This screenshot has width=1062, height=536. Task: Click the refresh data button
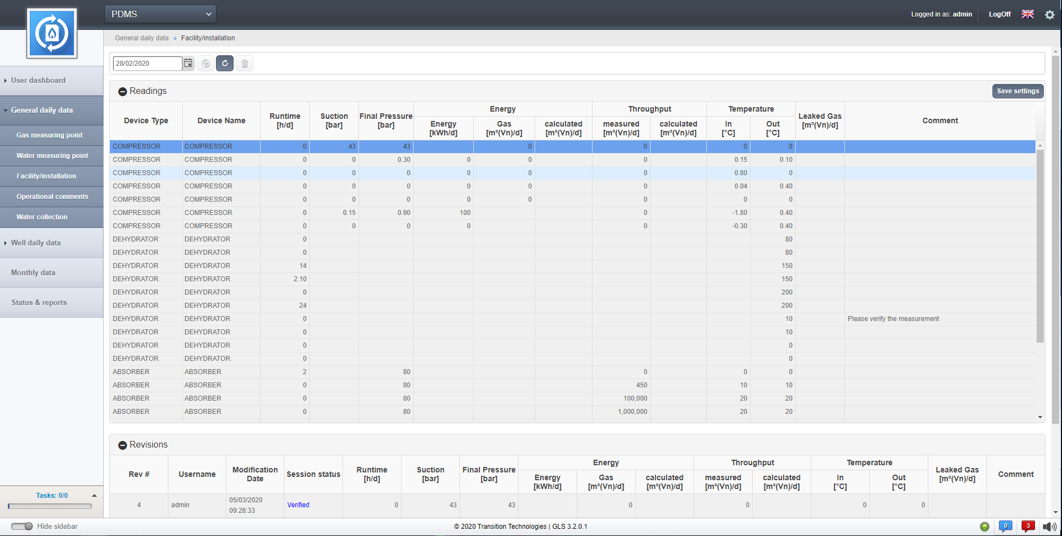click(x=225, y=63)
